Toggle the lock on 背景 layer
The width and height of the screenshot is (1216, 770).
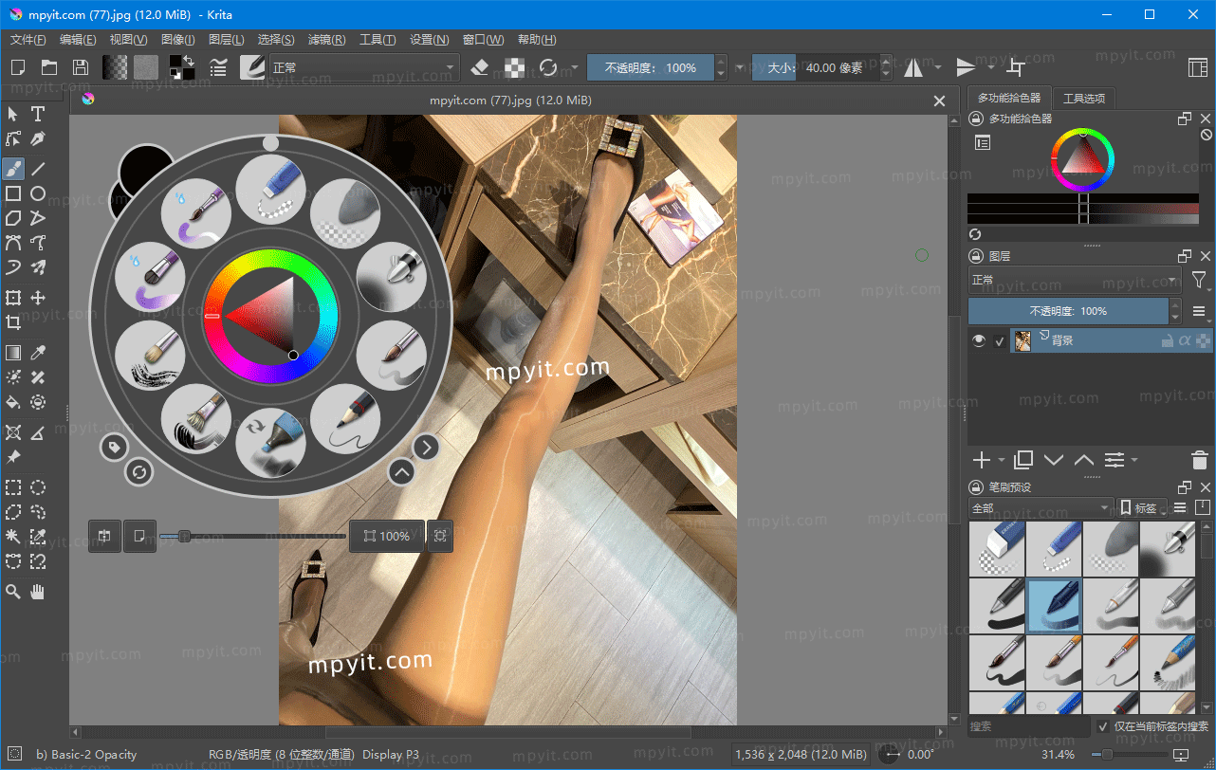(x=1168, y=340)
